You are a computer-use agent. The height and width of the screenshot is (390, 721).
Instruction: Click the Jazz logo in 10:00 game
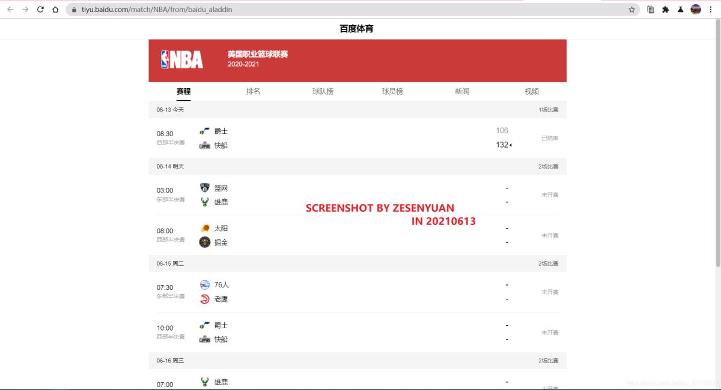pos(205,325)
